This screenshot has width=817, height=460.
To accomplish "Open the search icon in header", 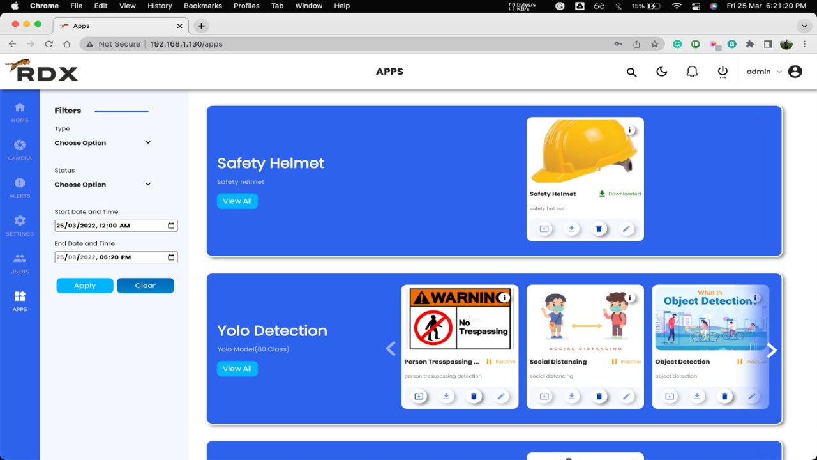I will pyautogui.click(x=631, y=72).
